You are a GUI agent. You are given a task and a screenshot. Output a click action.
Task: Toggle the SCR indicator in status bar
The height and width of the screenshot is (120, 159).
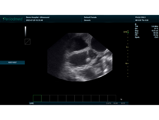tap(123, 103)
